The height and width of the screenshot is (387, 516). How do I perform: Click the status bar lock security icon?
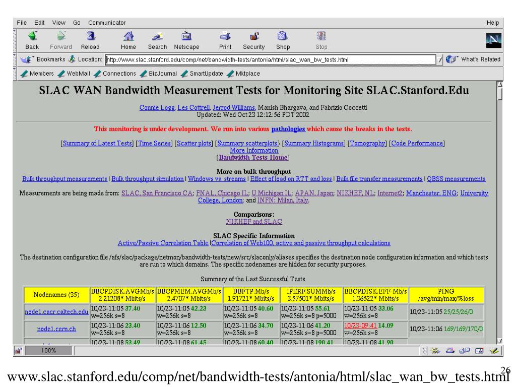[x=19, y=351]
